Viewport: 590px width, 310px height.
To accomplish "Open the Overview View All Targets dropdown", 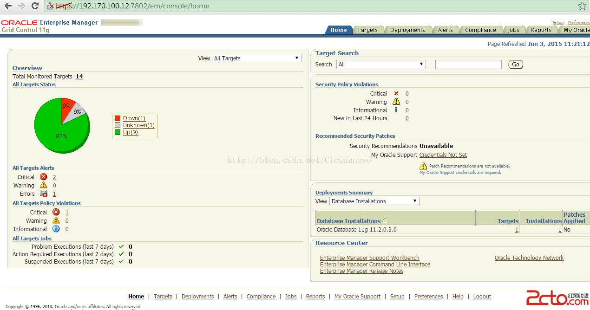I will [x=256, y=58].
